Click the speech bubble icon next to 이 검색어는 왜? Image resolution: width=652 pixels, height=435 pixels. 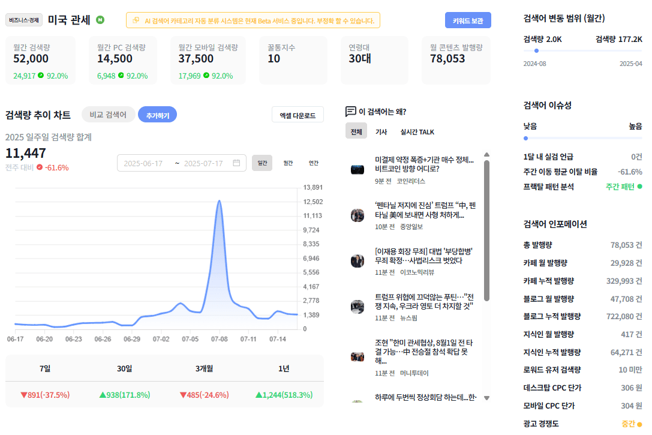[350, 112]
